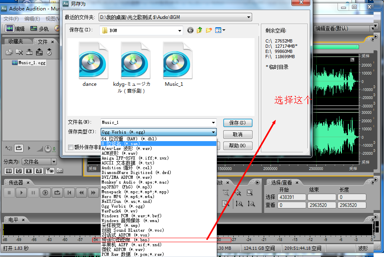Click insert into CD list icon in Files panel

[x=49, y=52]
